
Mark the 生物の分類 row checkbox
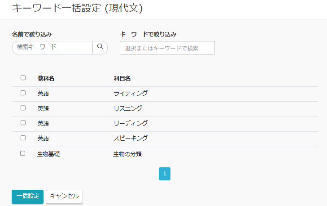coord(23,154)
